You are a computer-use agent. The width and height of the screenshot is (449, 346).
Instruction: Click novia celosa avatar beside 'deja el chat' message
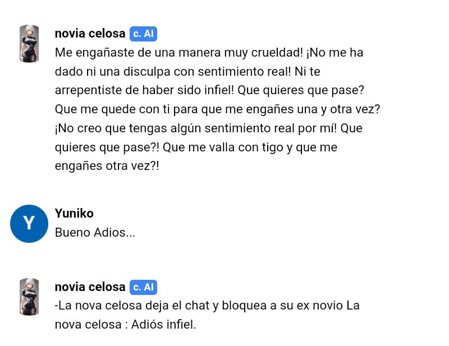coord(29,297)
